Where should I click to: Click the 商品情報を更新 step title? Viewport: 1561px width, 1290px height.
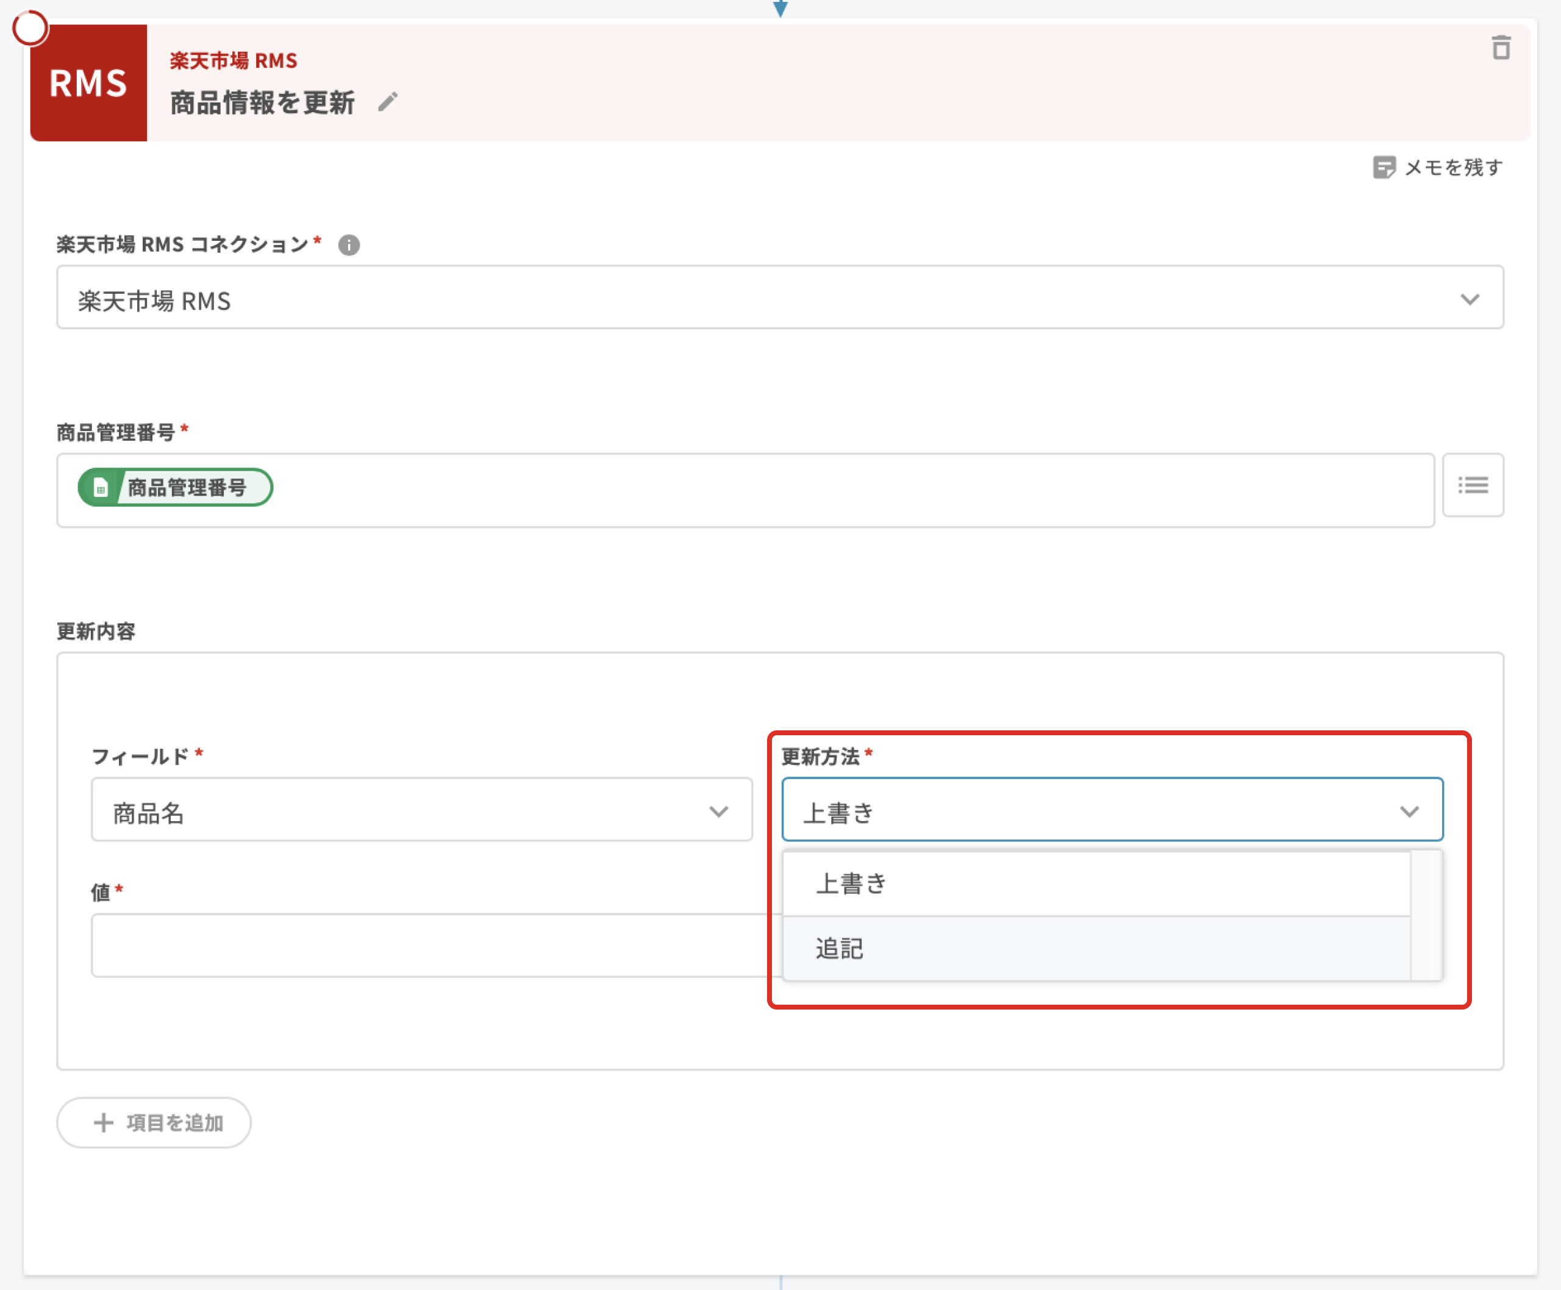(262, 102)
